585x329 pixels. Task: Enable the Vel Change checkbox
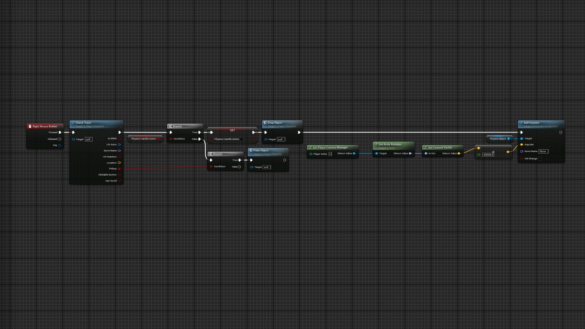540,159
